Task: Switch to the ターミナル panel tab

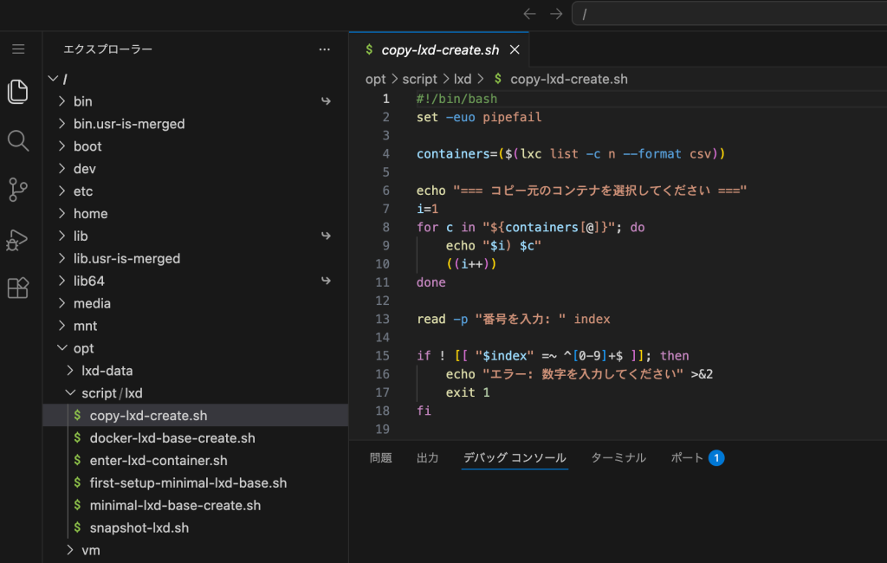Action: pyautogui.click(x=618, y=457)
